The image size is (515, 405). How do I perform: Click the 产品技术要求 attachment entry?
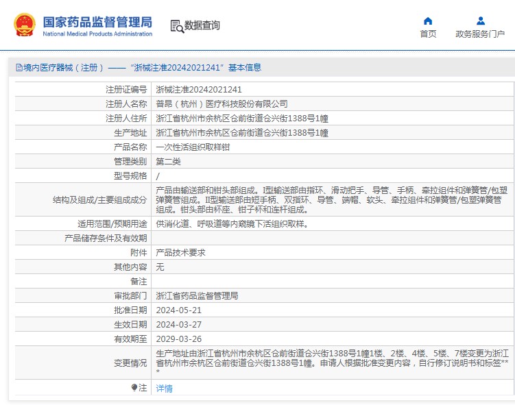[x=180, y=252]
